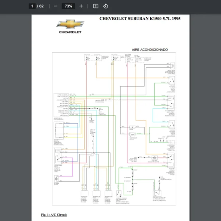221x221 pixels.
Task: Click the AIRE ACONDICIONADO heading
Action: tap(150, 49)
